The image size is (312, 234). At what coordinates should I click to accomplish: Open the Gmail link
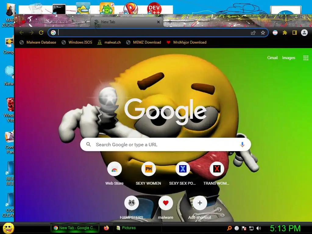pos(272,58)
